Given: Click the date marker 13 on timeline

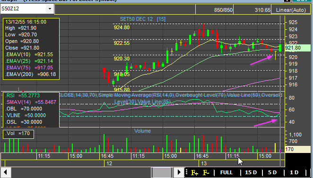Looking at the screenshot, I should 204,164.
